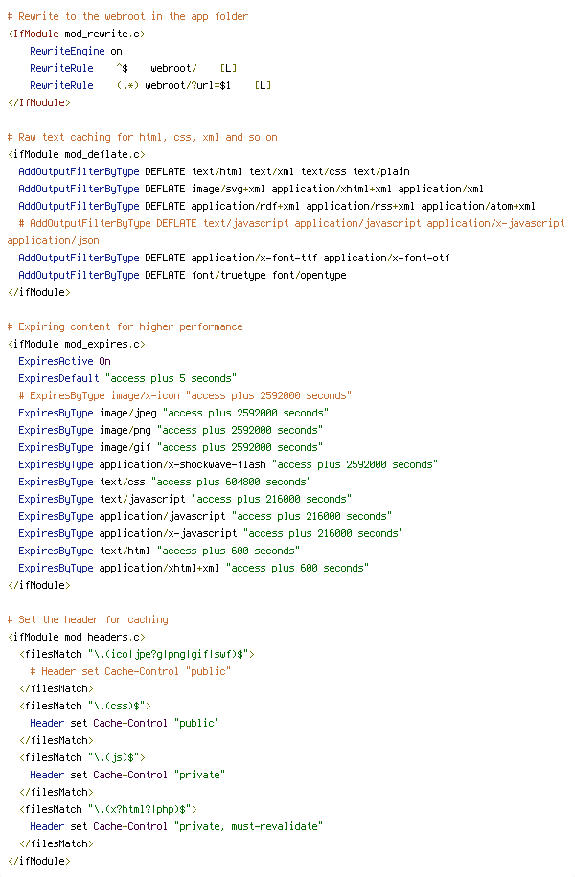Click the final closing ifModule tag
Viewport: 575px width, 877px height.
pyautogui.click(x=39, y=862)
